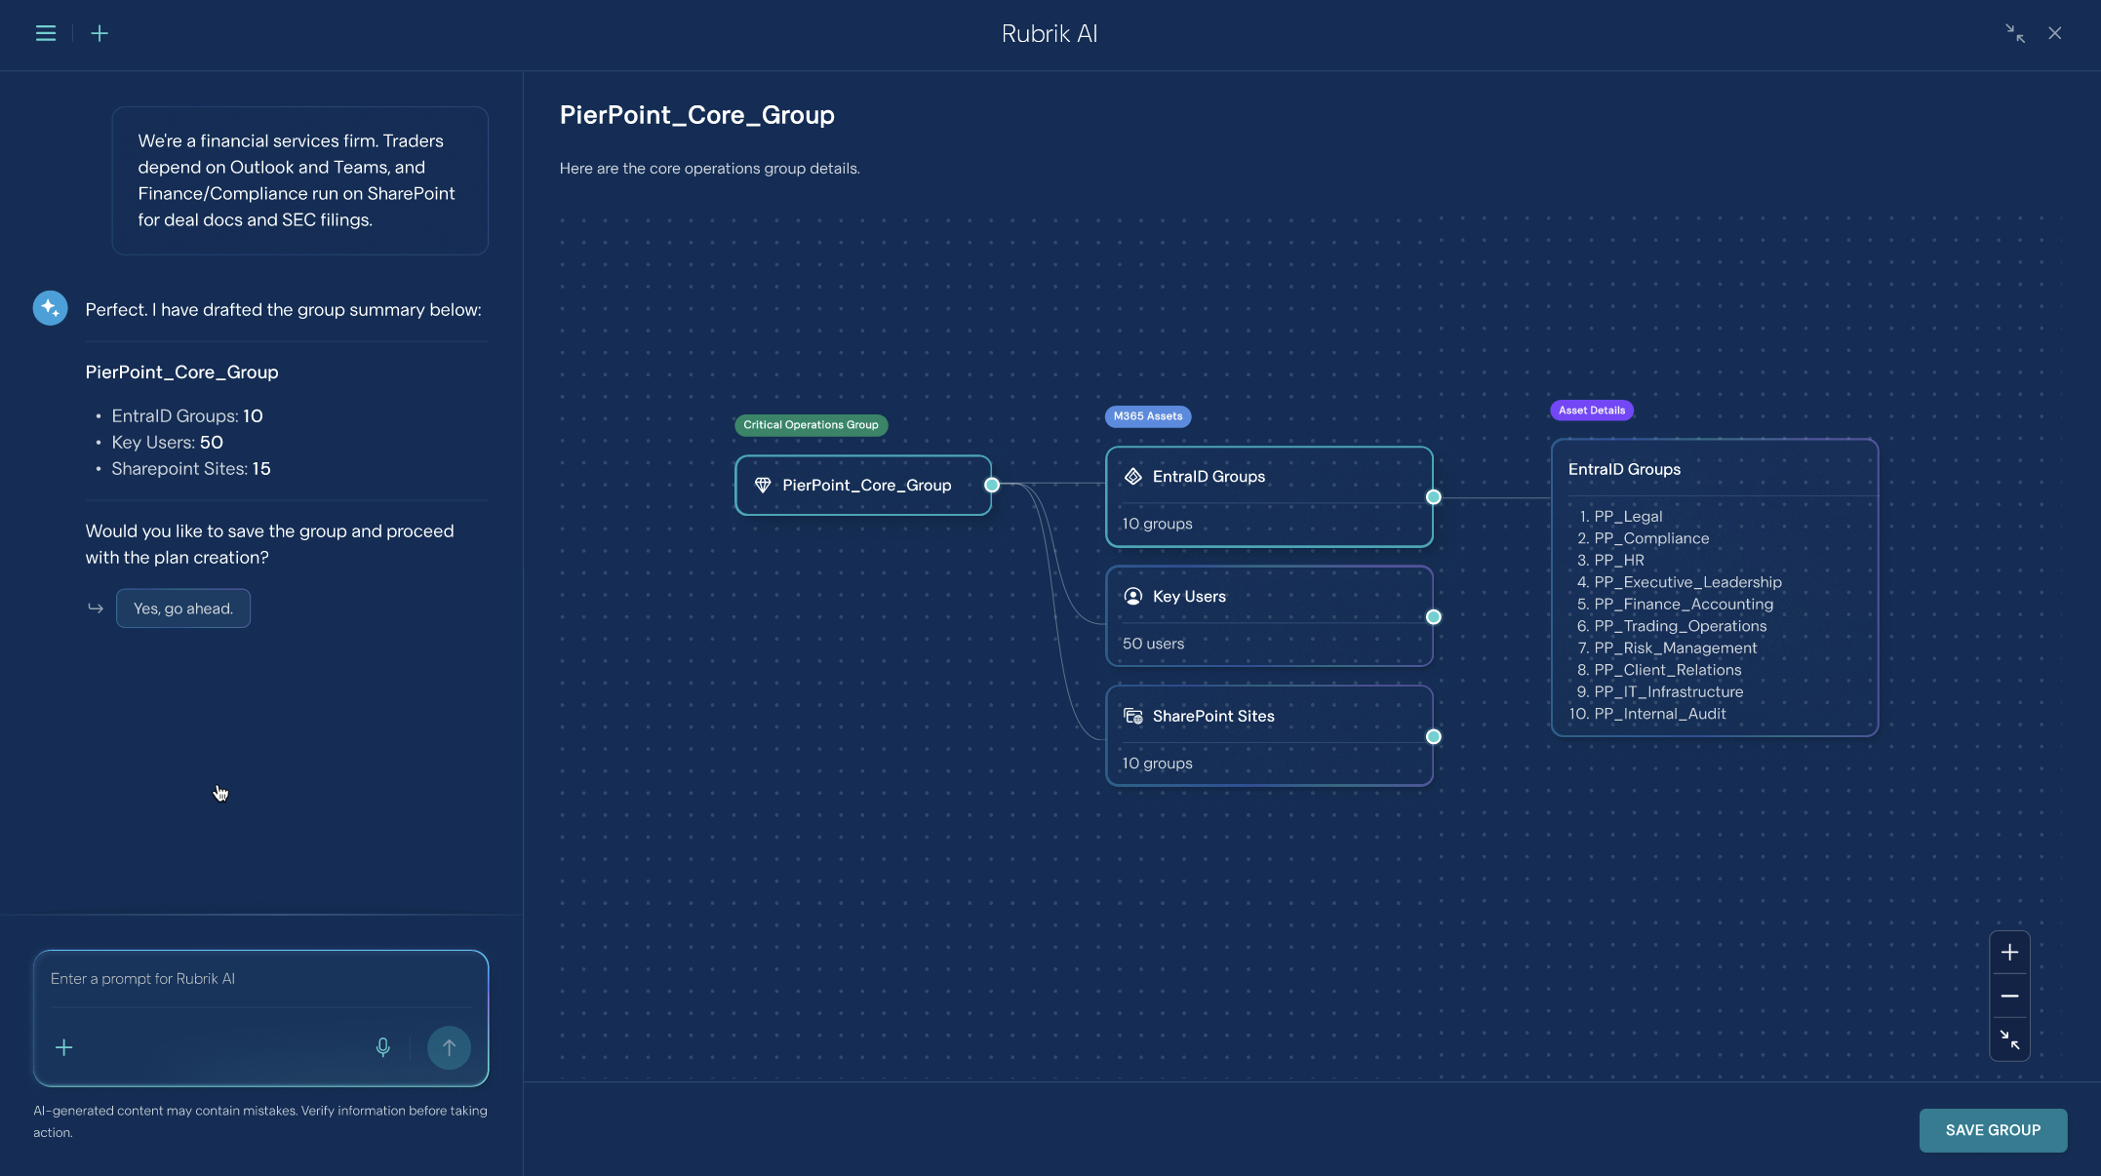Zoom in on the canvas
This screenshot has width=2101, height=1176.
click(x=2009, y=953)
